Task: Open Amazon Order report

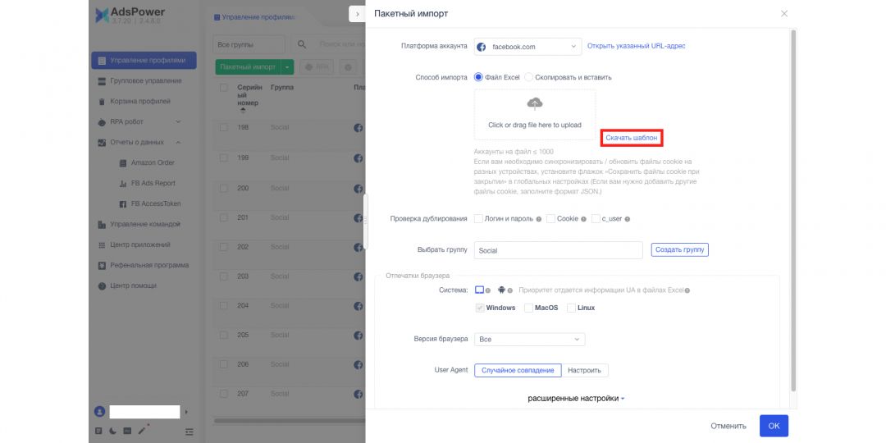Action: click(153, 162)
